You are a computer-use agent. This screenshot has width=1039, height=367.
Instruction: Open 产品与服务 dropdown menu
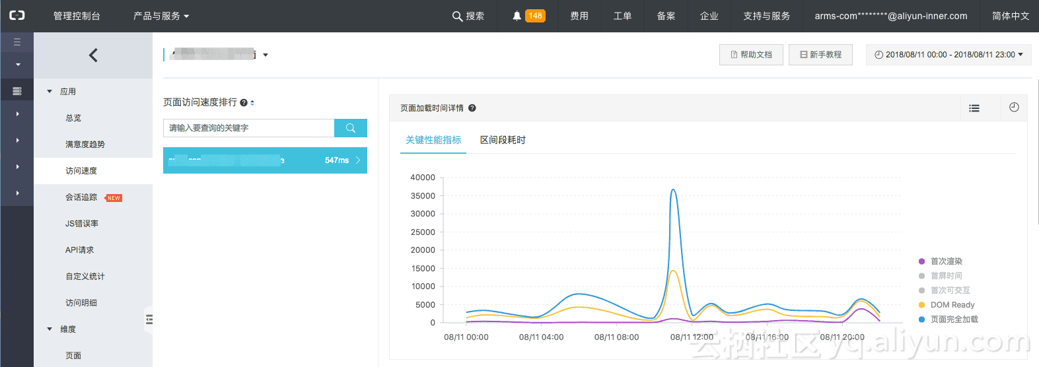pyautogui.click(x=161, y=16)
